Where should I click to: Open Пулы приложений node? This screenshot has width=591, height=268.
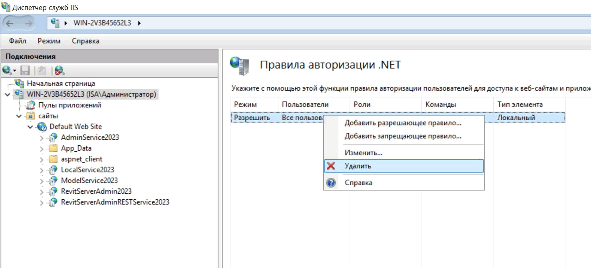69,105
